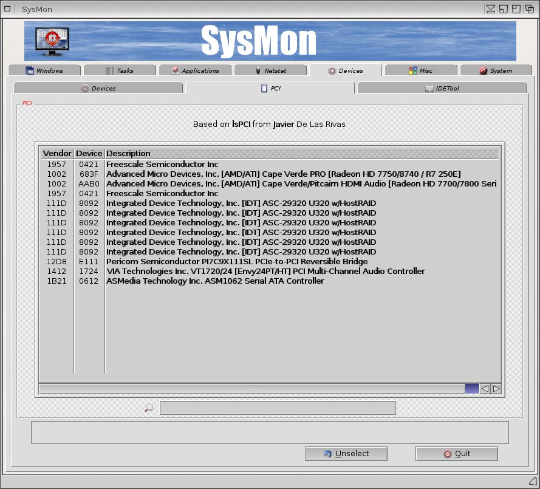Click the SysMon monitor logo icon
The width and height of the screenshot is (540, 489).
tap(52, 41)
